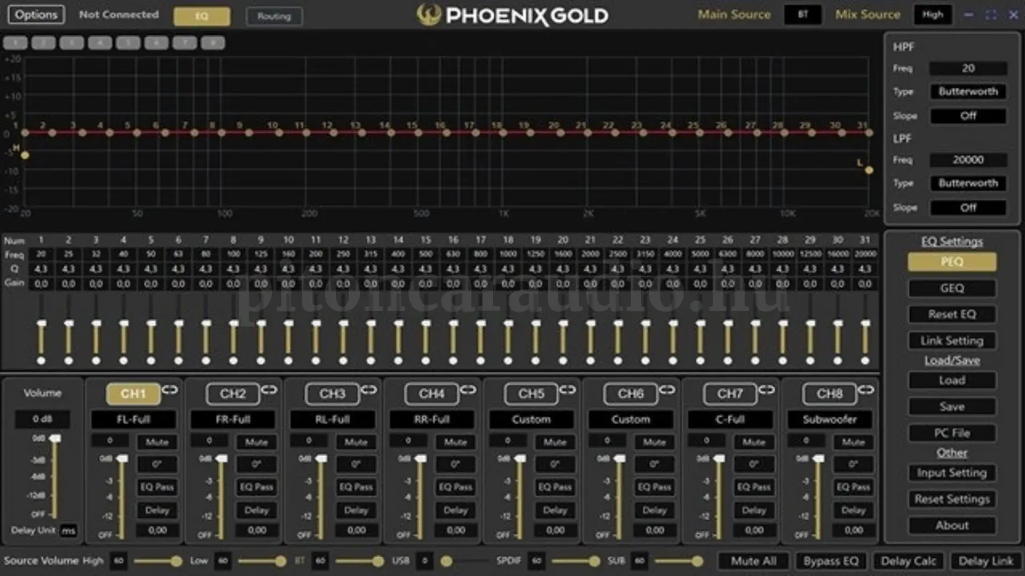Click the master Volume slider handle
Screen dimensions: 1025x576
tap(54, 439)
